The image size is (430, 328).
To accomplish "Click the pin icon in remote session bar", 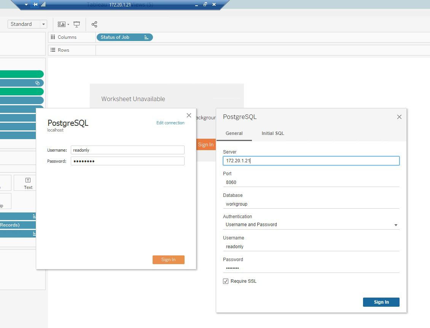I will click(35, 5).
